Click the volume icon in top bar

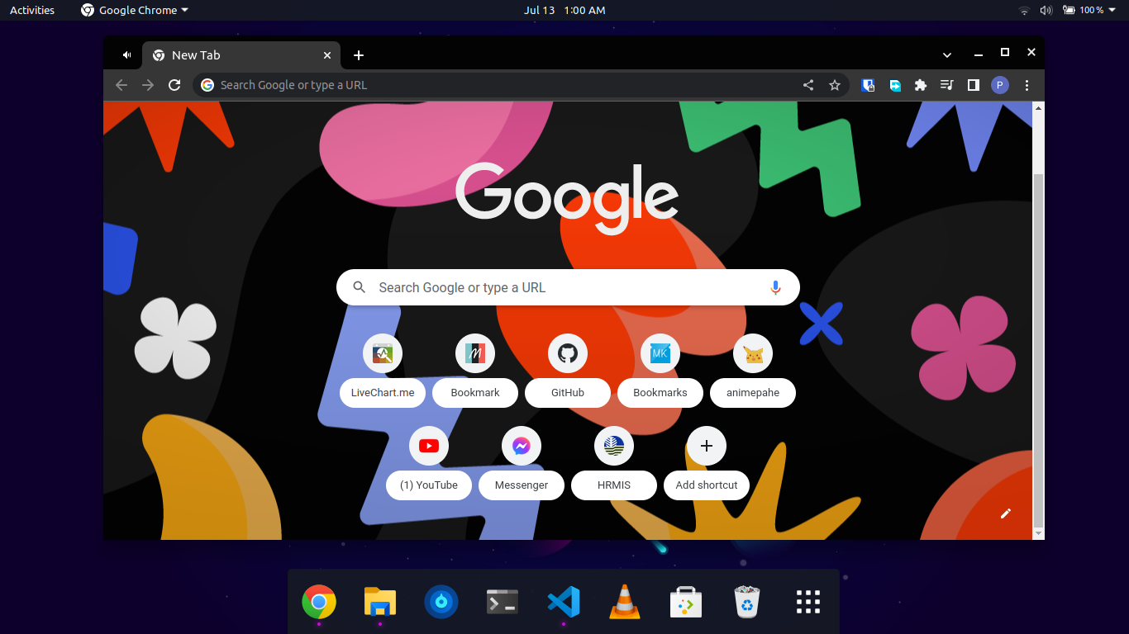1046,10
